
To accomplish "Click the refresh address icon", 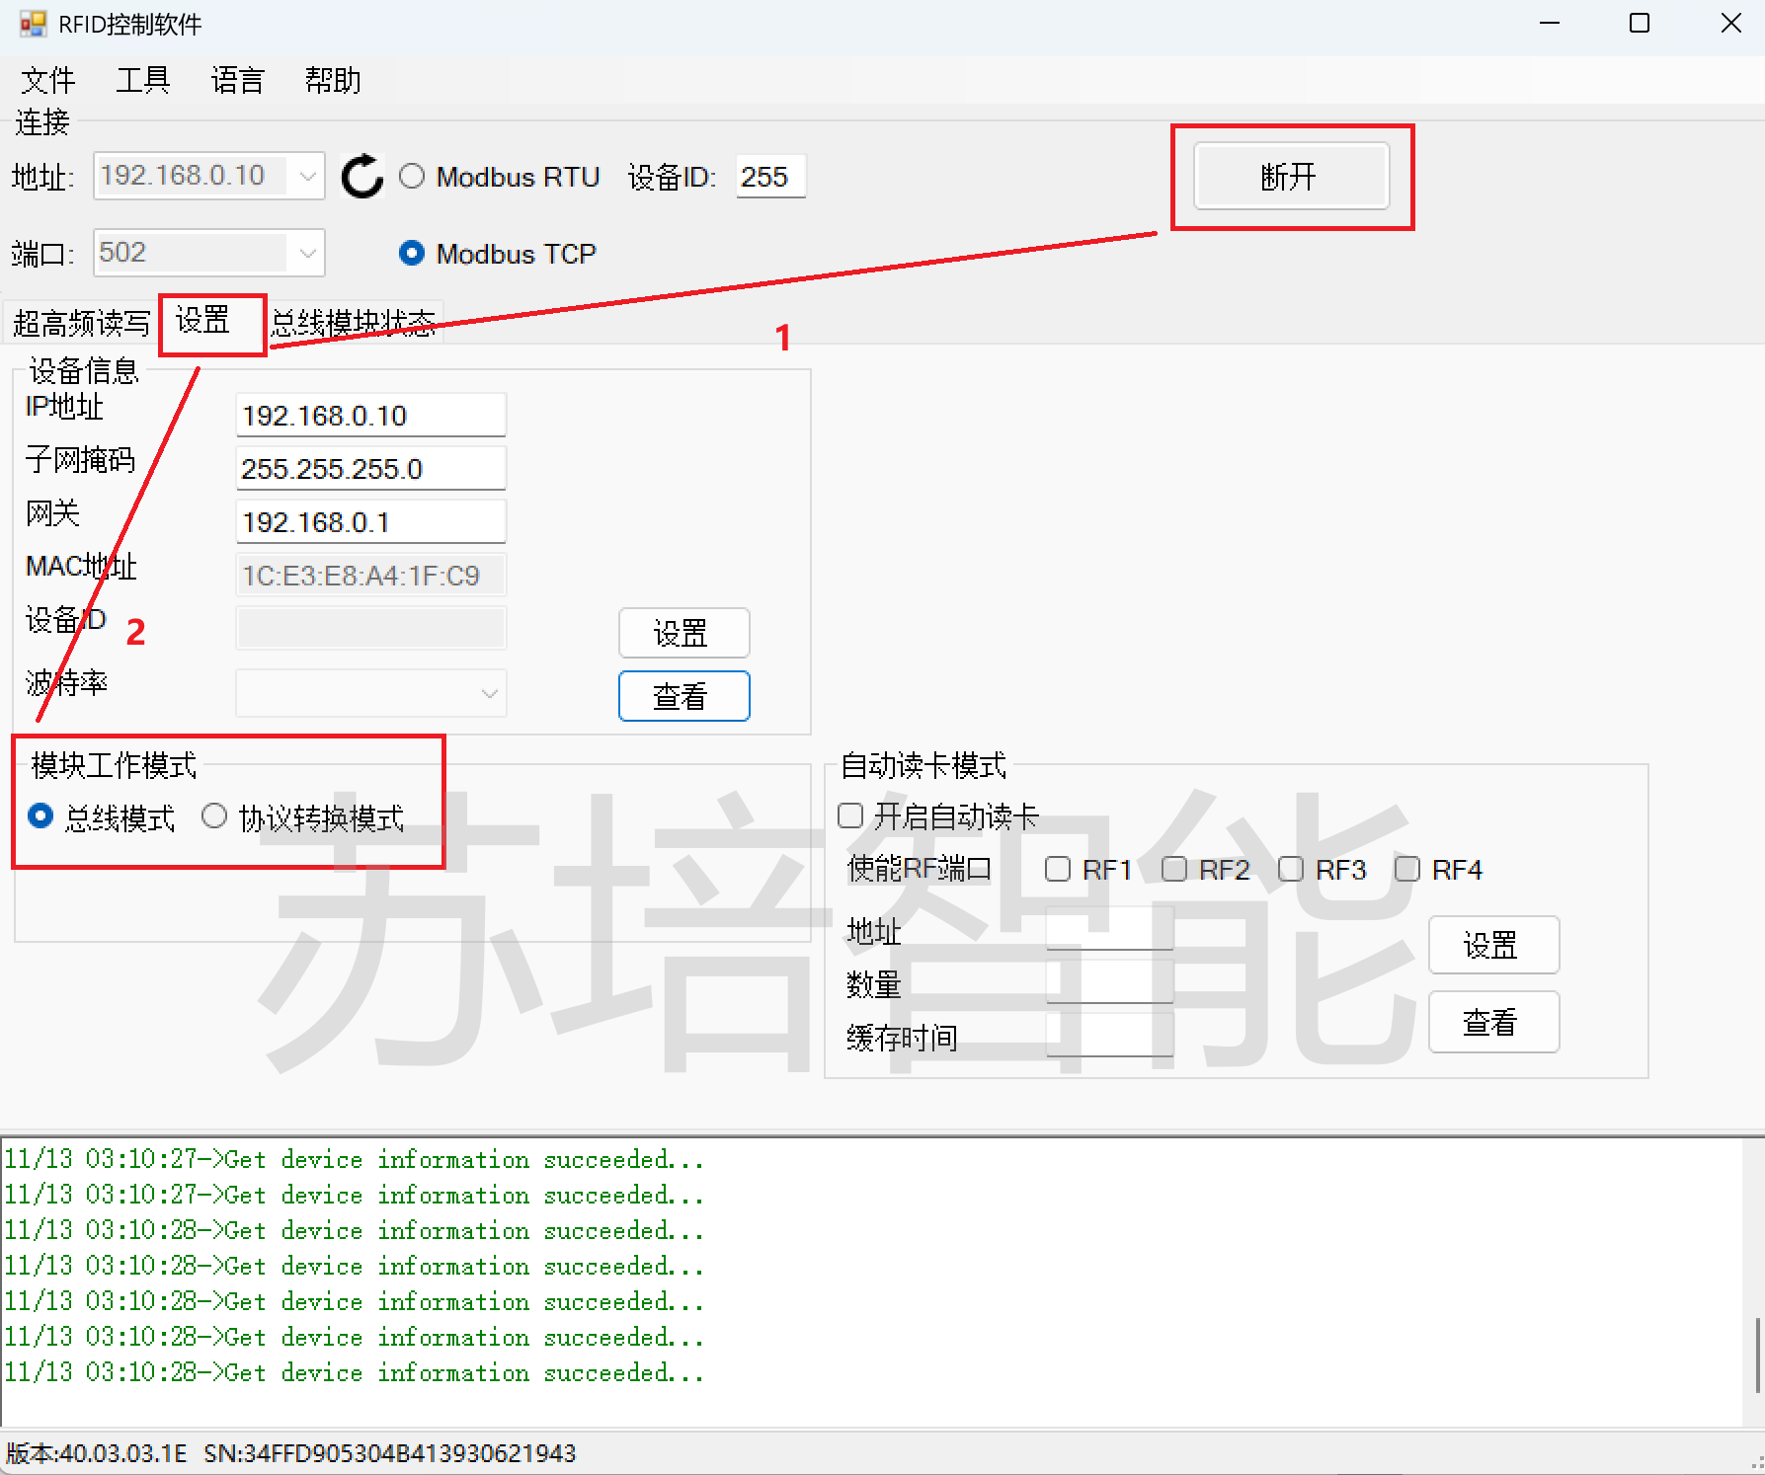I will [361, 177].
